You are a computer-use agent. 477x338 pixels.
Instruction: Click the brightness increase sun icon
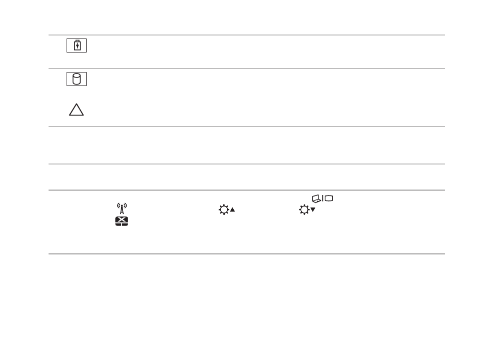tap(224, 209)
